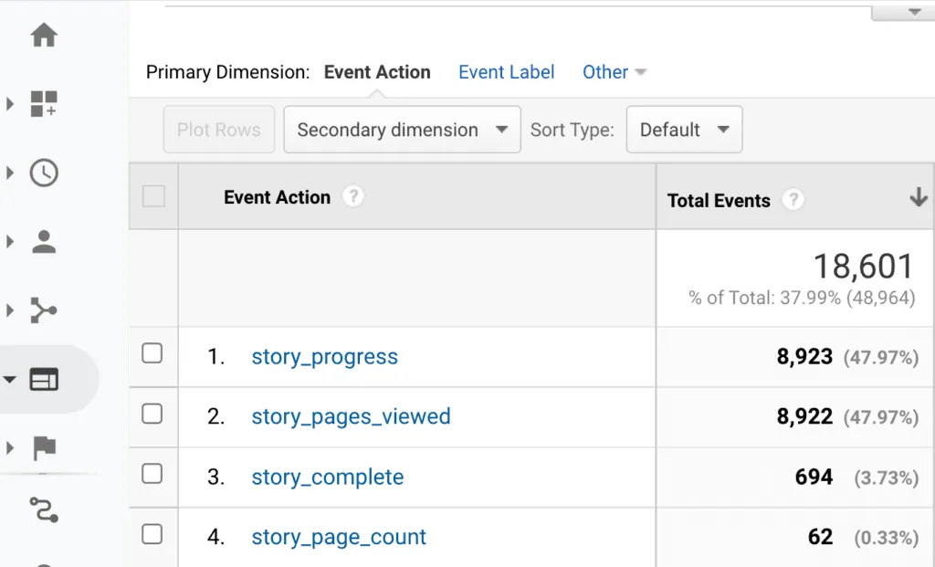Select the 18,601 total events value
Screen dimensions: 935x567
pyautogui.click(x=864, y=266)
